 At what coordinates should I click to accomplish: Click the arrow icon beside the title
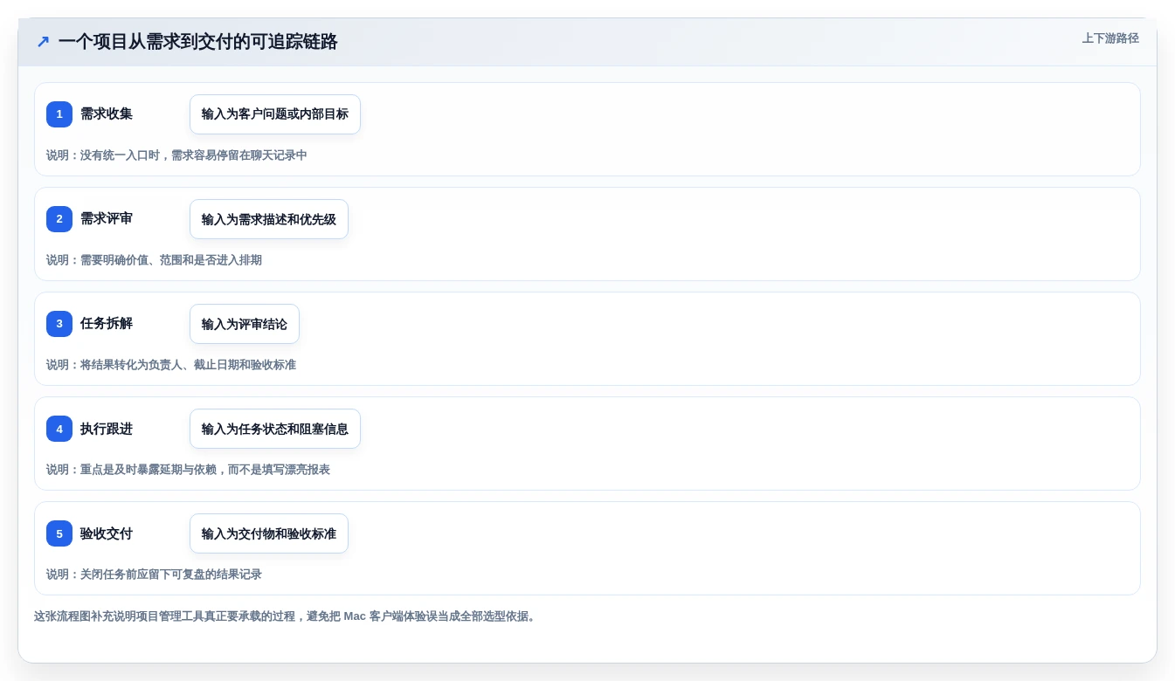pyautogui.click(x=43, y=42)
